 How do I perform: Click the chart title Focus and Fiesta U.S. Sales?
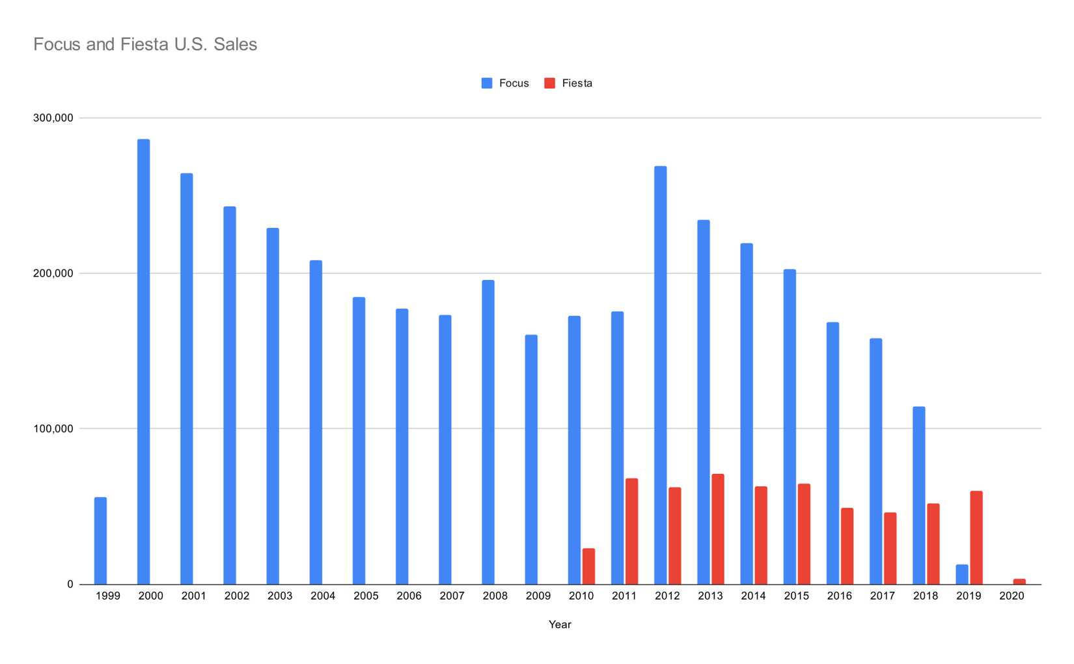point(145,44)
